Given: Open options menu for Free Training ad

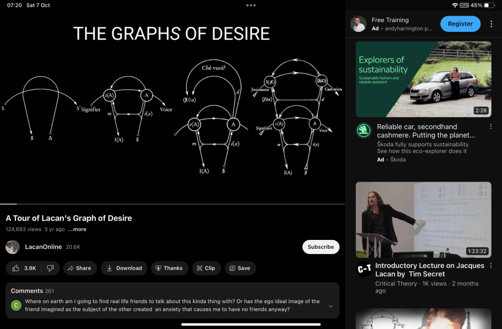Looking at the screenshot, I should coord(491,24).
